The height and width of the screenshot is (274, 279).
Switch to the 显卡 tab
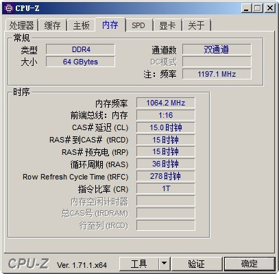pyautogui.click(x=167, y=25)
